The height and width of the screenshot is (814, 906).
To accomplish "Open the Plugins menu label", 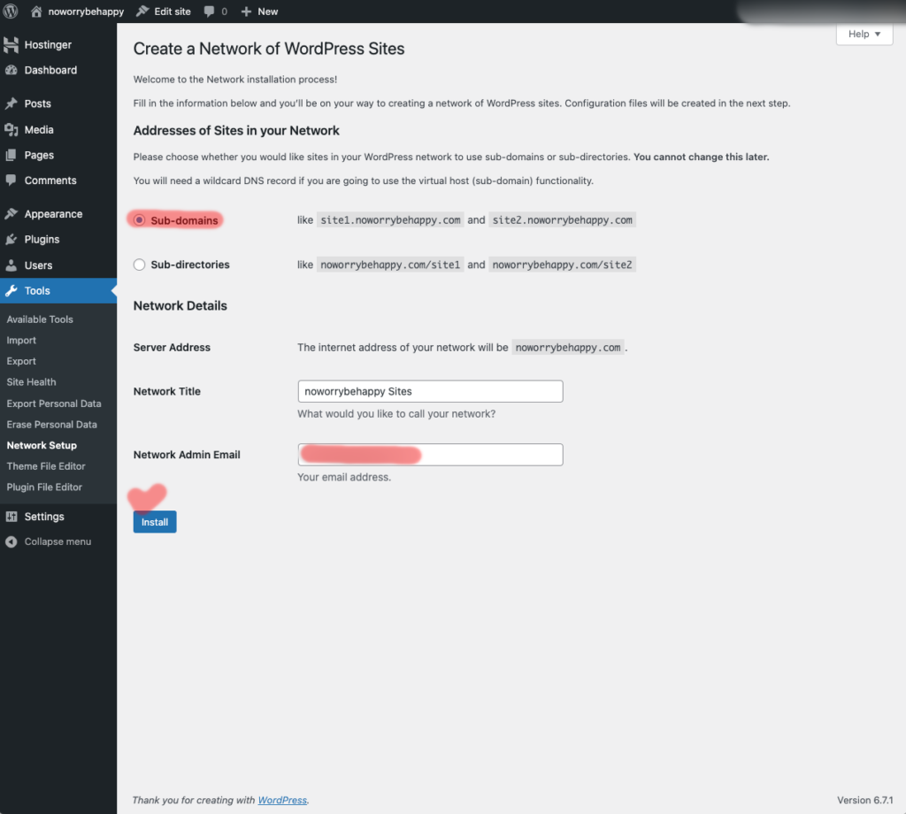I will click(x=42, y=239).
